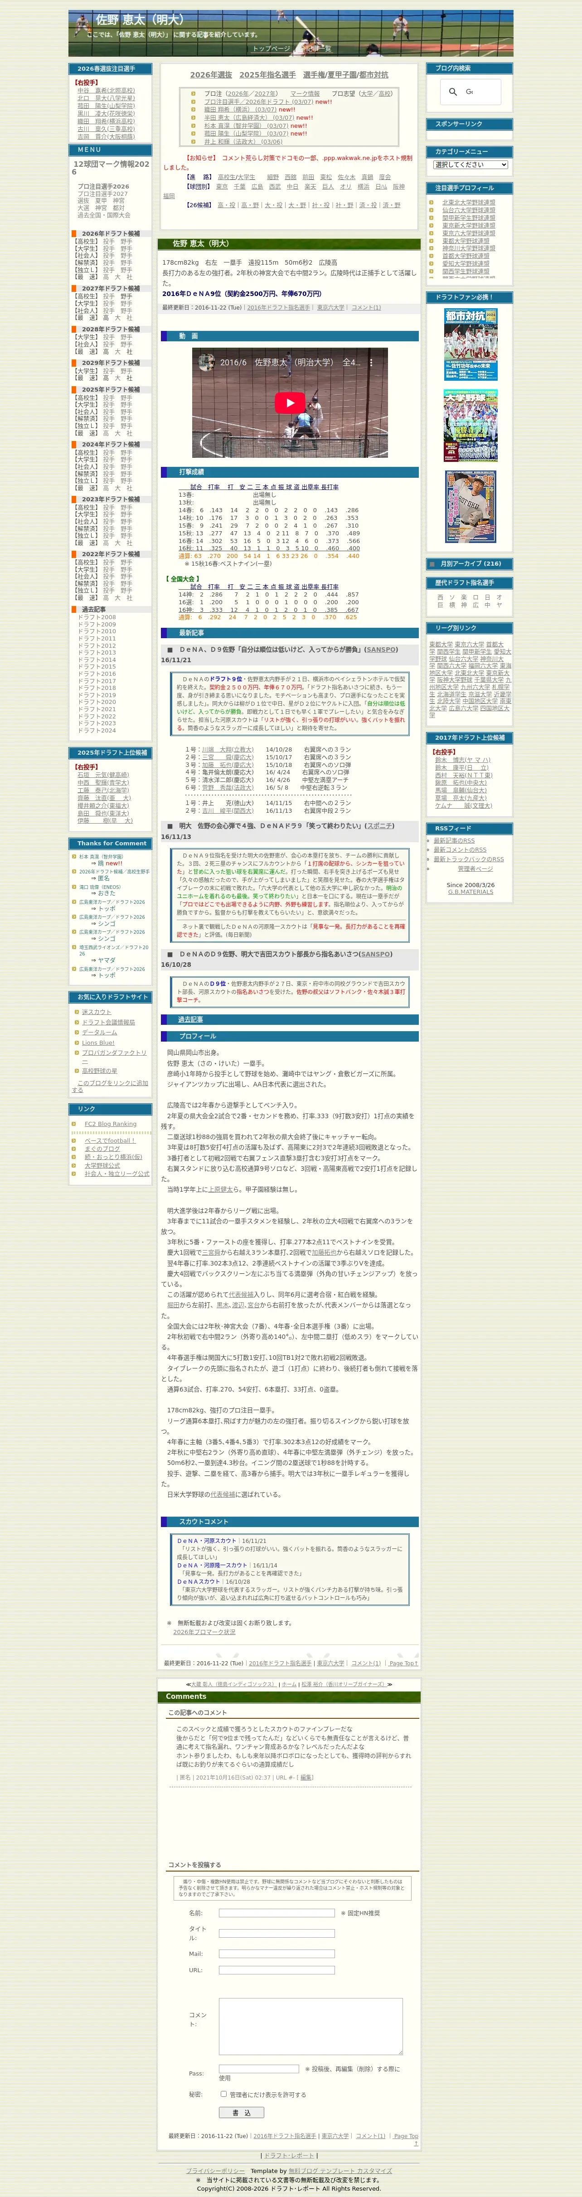Open the 編集 link on the comment
The width and height of the screenshot is (582, 2197).
click(x=306, y=1777)
